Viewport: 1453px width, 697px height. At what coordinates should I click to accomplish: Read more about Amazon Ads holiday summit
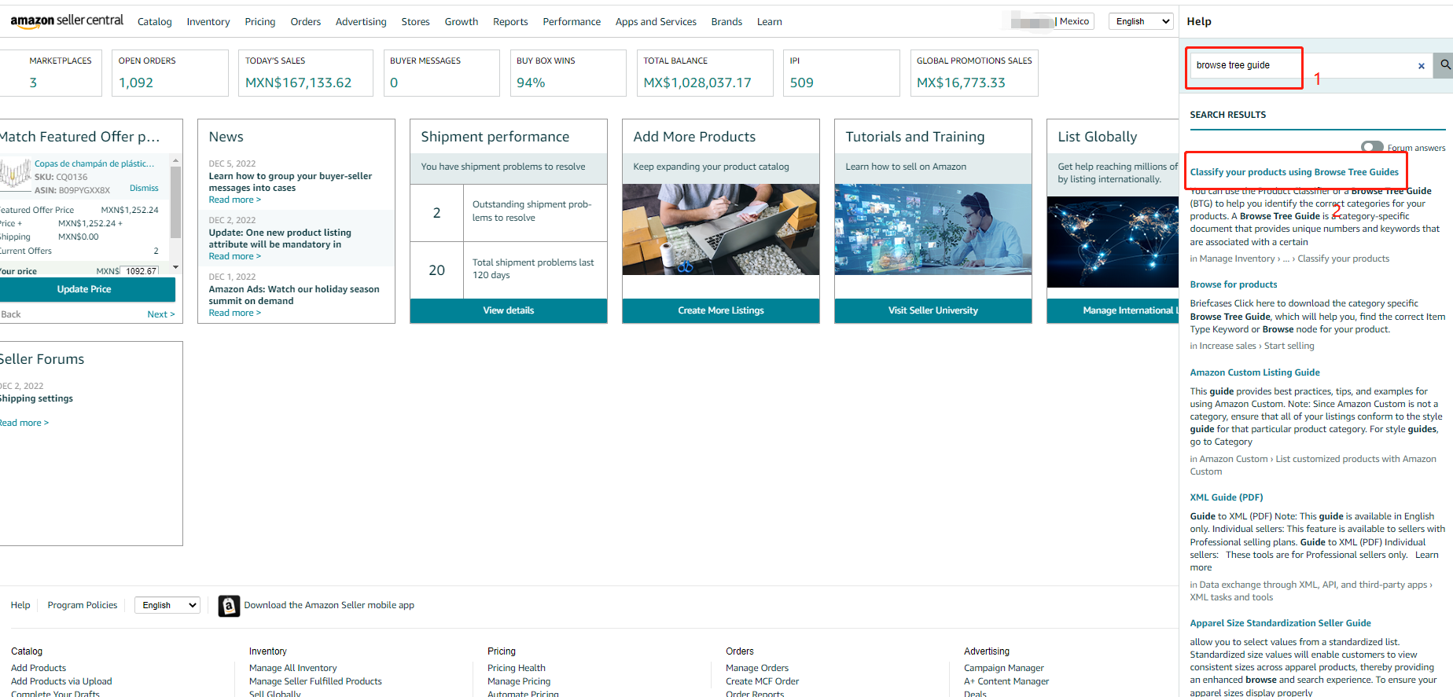[234, 313]
